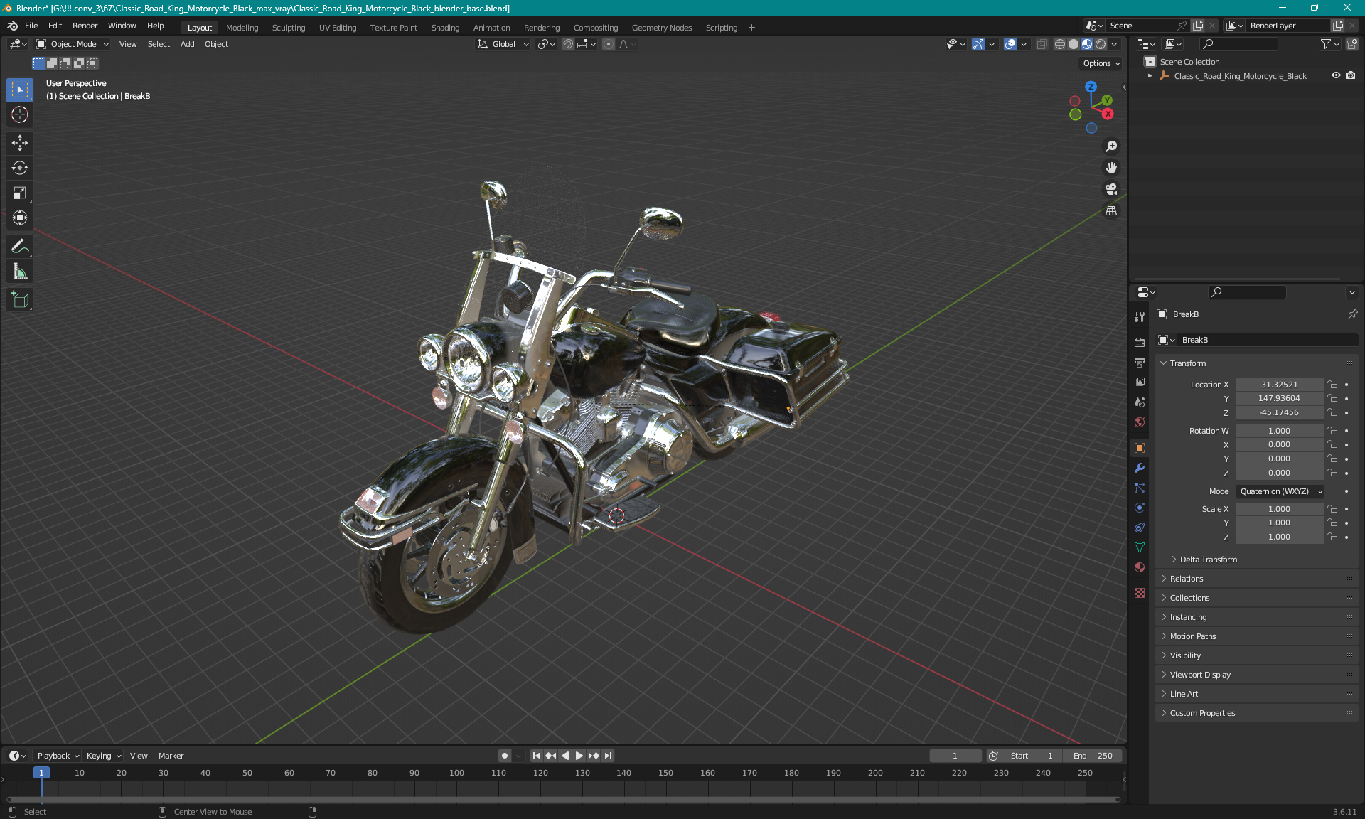
Task: Switch to the Geometry Nodes workspace tab
Action: coord(661,28)
